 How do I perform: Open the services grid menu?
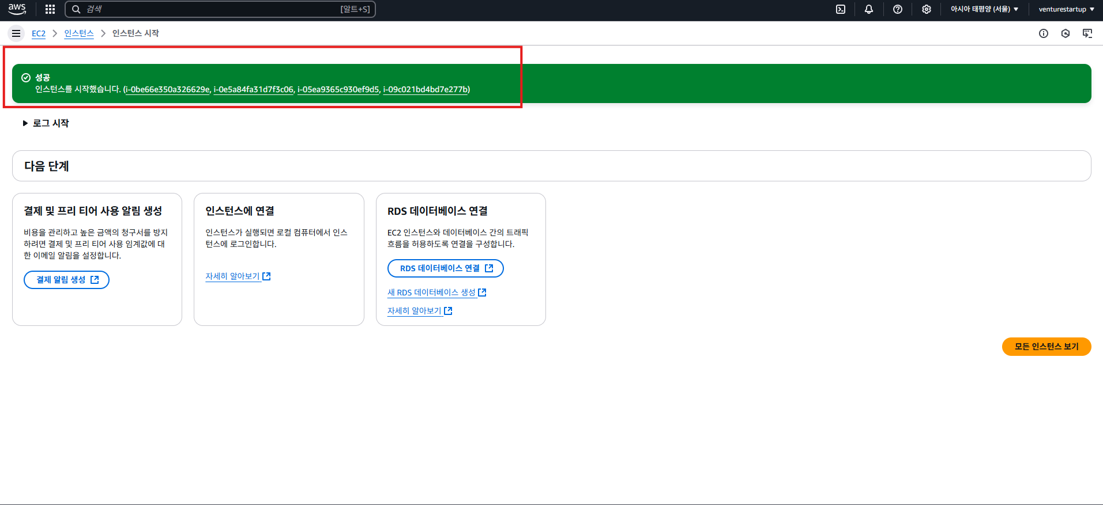pyautogui.click(x=50, y=9)
